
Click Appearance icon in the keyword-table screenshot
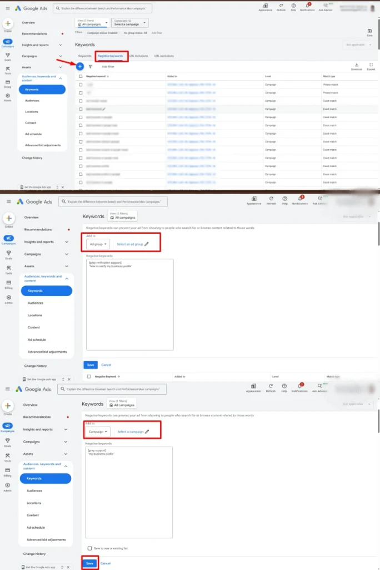click(x=266, y=7)
